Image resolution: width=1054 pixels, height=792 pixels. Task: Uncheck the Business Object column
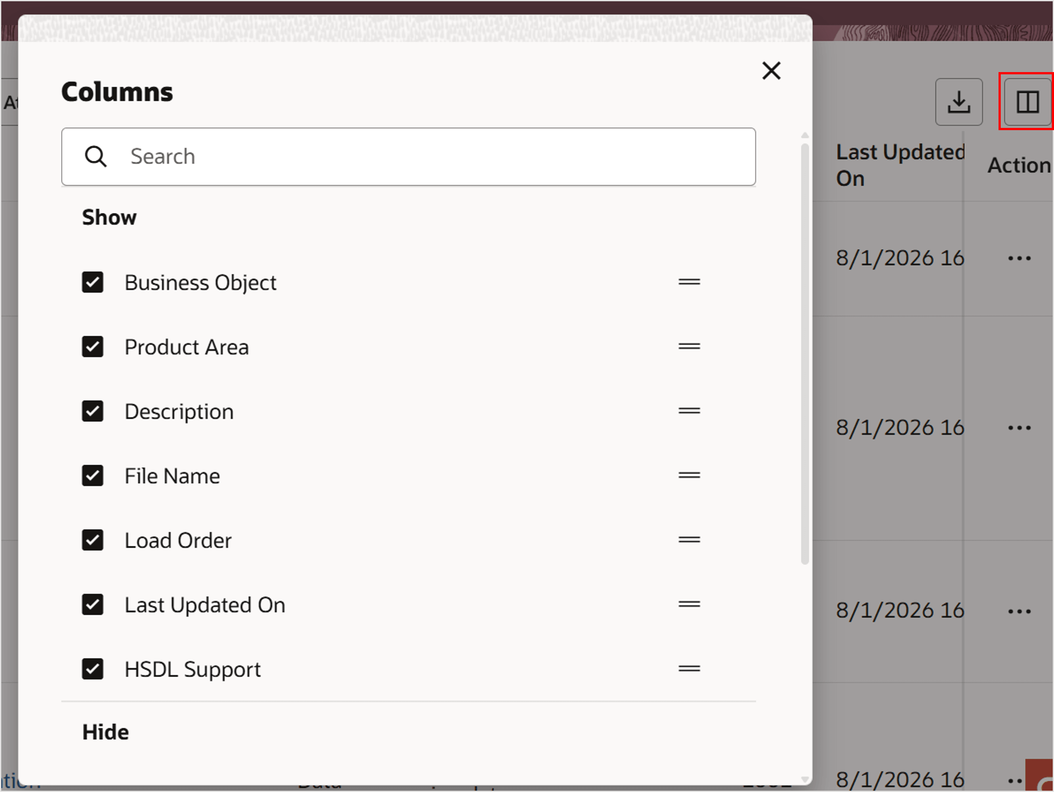(92, 282)
